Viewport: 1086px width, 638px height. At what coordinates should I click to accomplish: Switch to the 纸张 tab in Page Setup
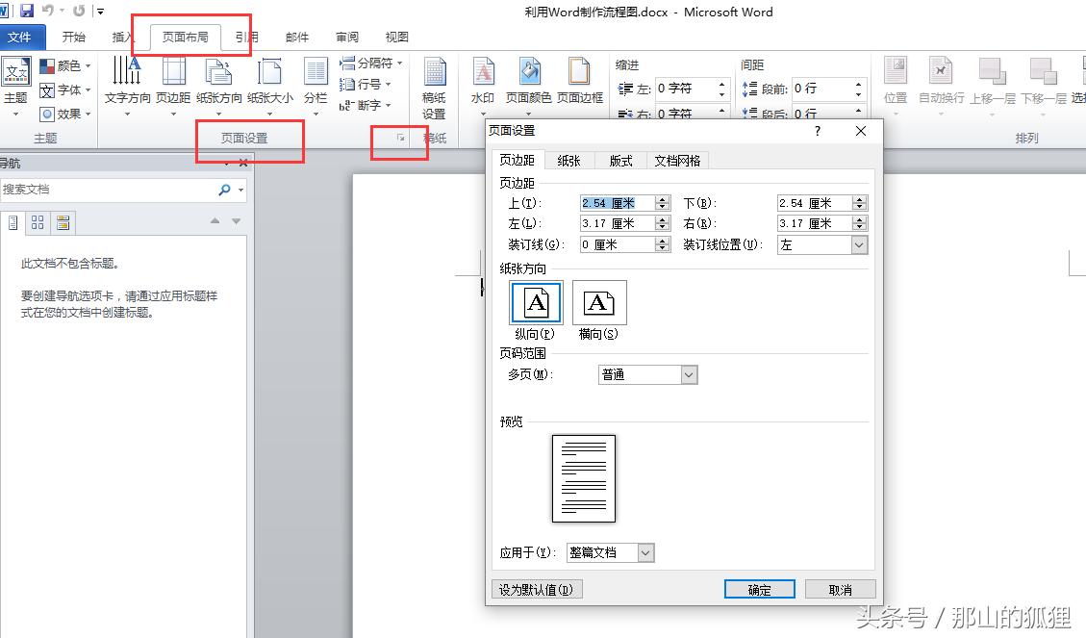568,161
